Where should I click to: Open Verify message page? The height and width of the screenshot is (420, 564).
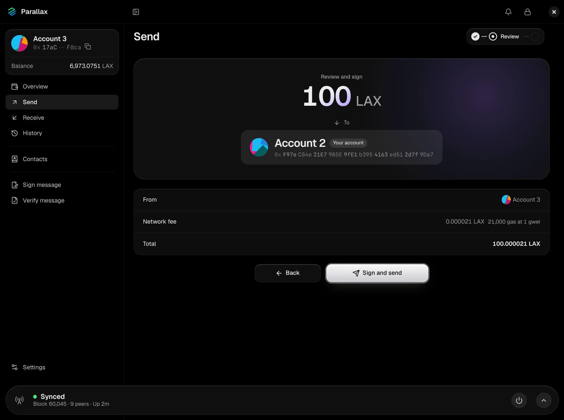click(x=62, y=200)
